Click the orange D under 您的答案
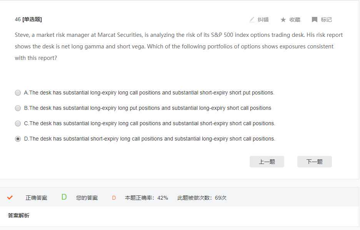 114,198
